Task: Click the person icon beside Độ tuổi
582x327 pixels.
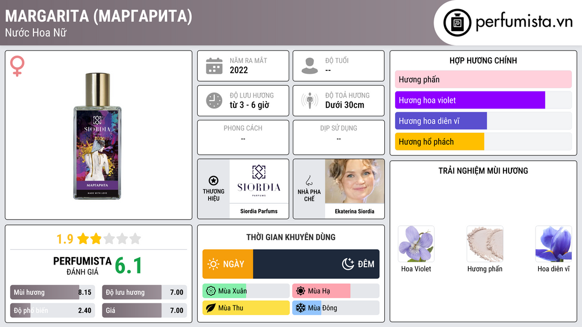Action: pyautogui.click(x=310, y=66)
